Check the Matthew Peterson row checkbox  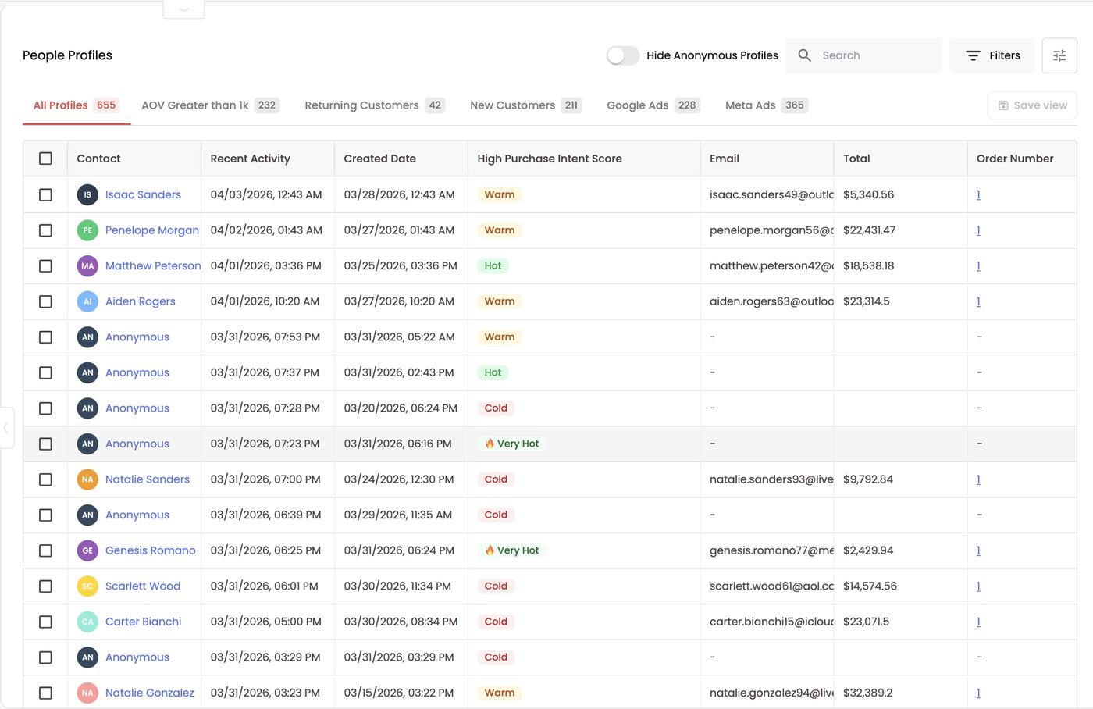pyautogui.click(x=45, y=265)
